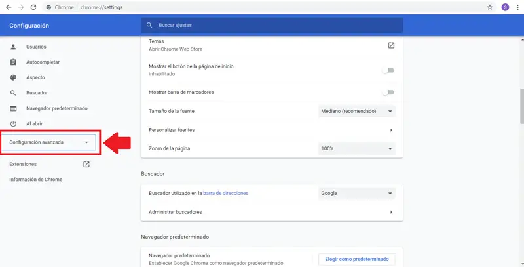The height and width of the screenshot is (267, 524).
Task: Click the Aspecto palette icon
Action: pyautogui.click(x=13, y=77)
